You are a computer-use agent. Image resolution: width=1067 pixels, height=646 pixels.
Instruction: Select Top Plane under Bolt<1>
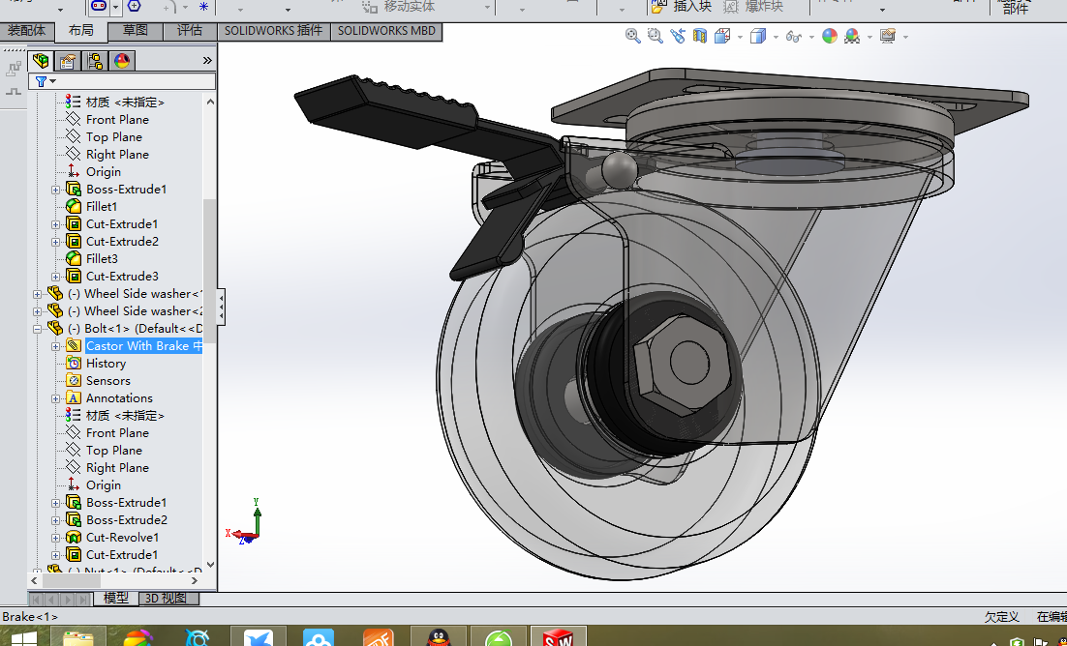113,451
